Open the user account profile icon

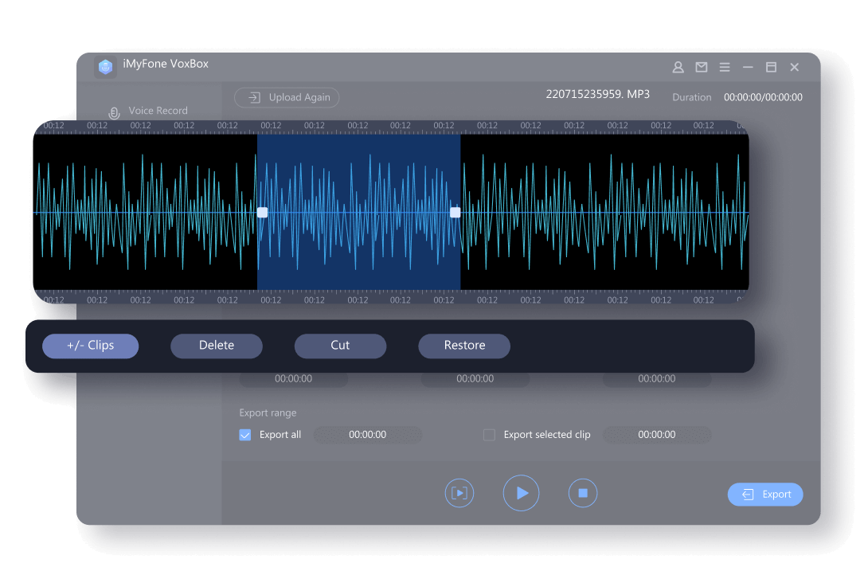(678, 68)
